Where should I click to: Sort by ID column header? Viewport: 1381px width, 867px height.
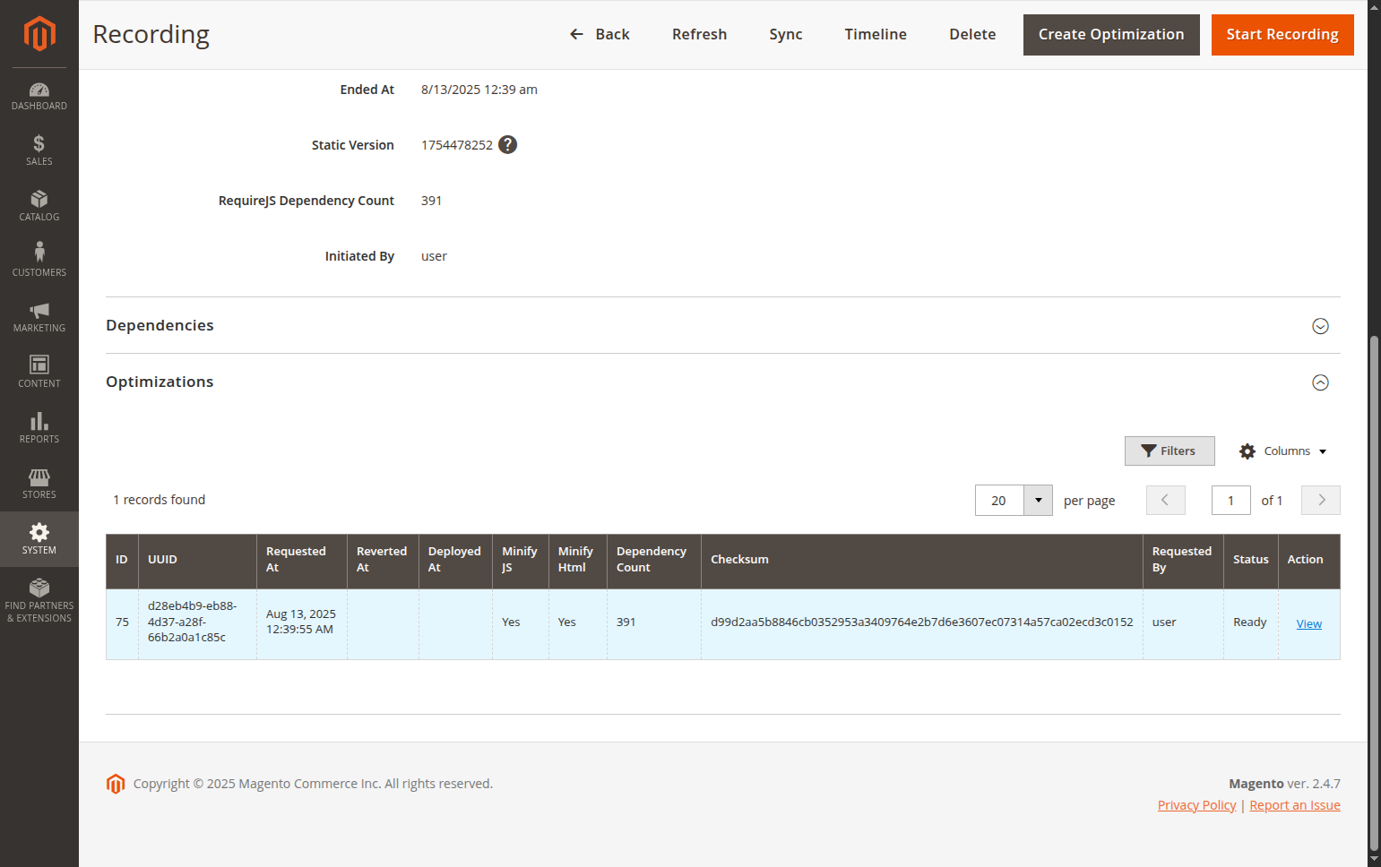(122, 560)
